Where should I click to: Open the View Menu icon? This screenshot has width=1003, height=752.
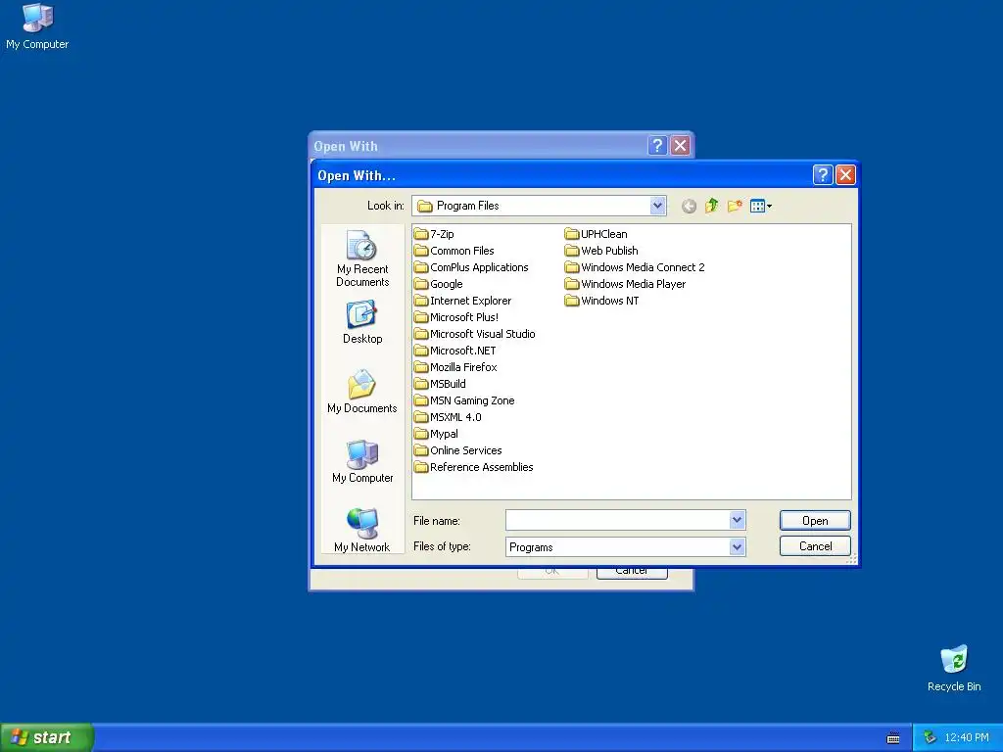tap(760, 206)
